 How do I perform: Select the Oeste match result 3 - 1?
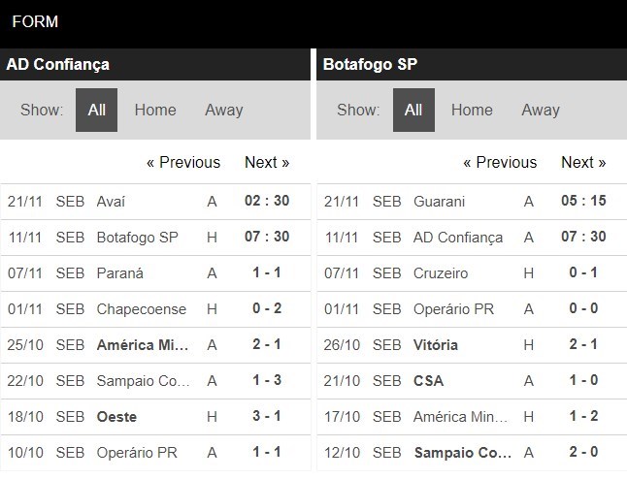[267, 416]
